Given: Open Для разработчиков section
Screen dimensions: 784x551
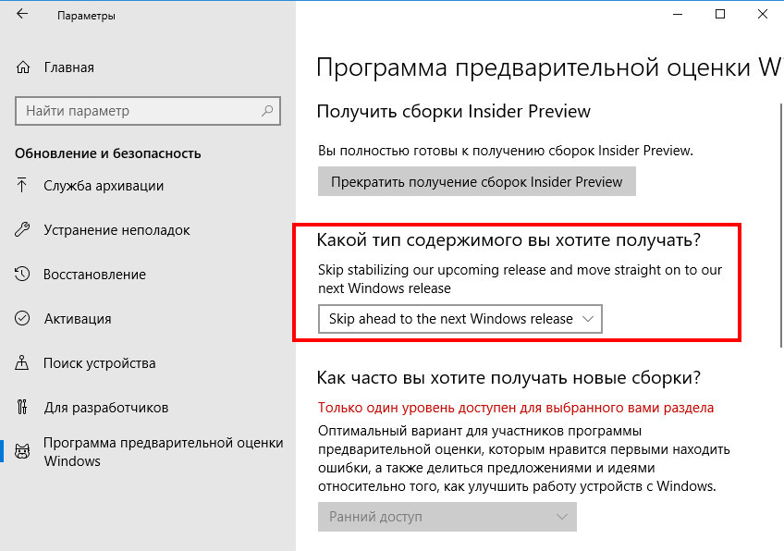Looking at the screenshot, I should click(106, 408).
